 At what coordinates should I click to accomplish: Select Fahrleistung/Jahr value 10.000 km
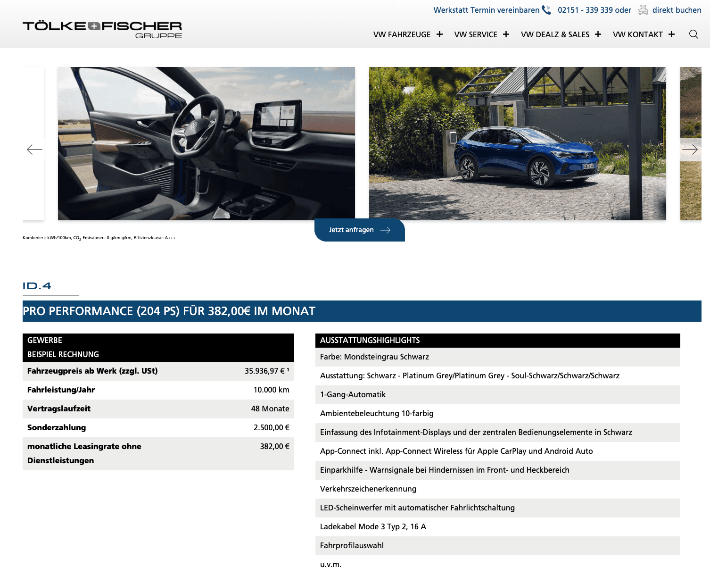(272, 390)
